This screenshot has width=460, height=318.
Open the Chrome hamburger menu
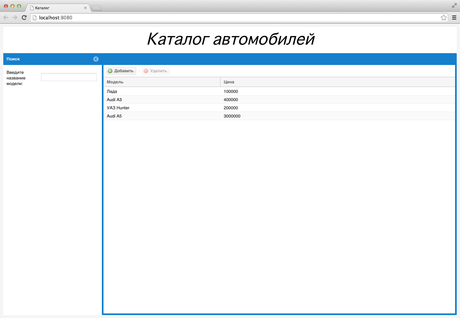click(x=454, y=18)
